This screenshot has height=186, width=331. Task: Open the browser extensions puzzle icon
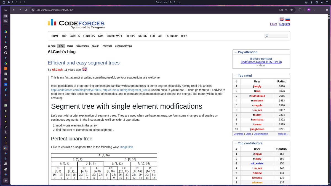tap(300, 10)
